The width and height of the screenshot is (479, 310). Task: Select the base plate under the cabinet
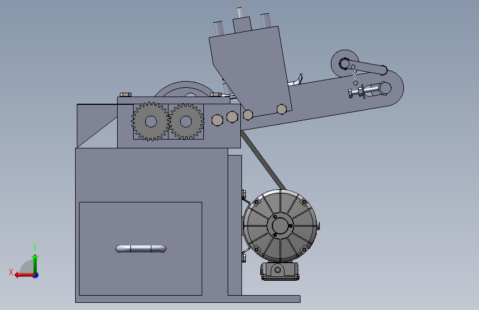coord(188,299)
